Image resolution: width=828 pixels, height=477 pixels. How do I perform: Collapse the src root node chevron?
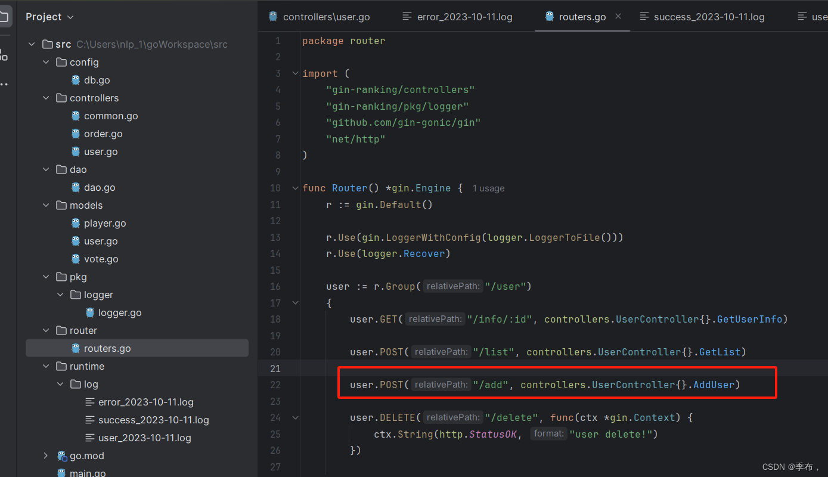point(32,44)
